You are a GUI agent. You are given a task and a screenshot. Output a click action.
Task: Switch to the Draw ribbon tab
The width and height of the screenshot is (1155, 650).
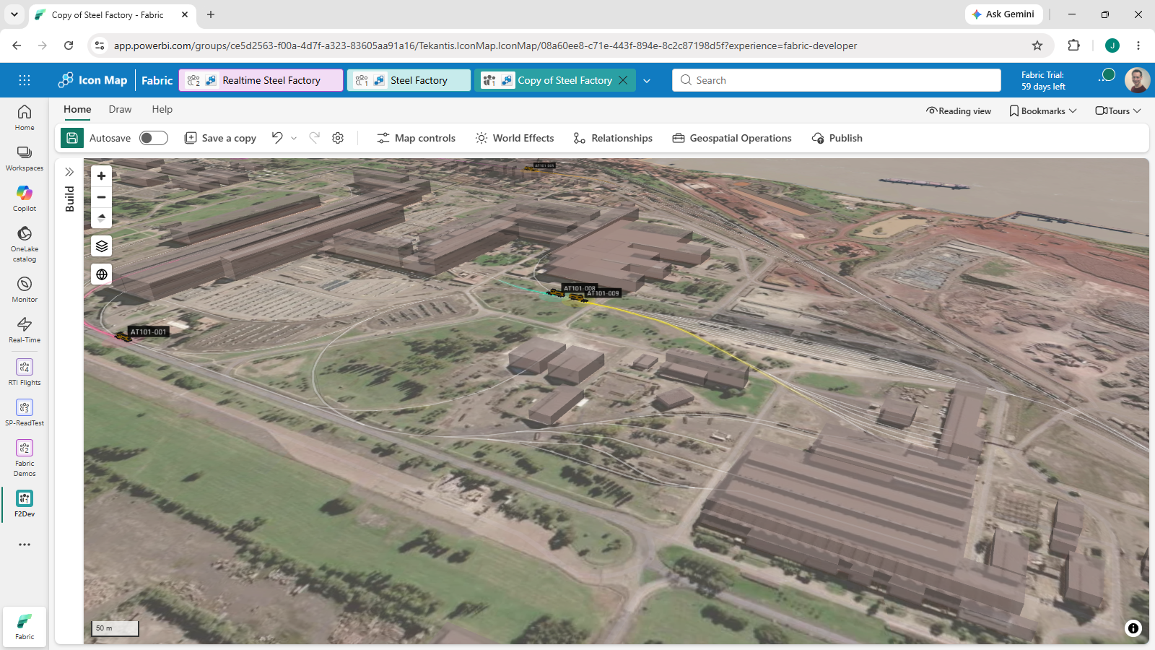[x=120, y=110]
